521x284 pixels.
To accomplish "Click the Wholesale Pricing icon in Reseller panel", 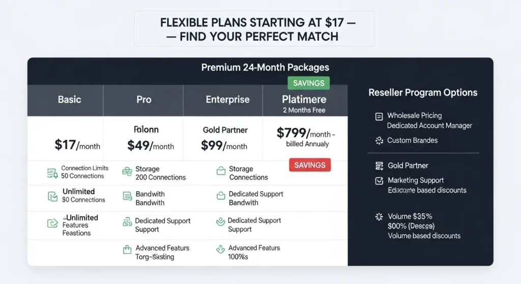I will (x=379, y=116).
